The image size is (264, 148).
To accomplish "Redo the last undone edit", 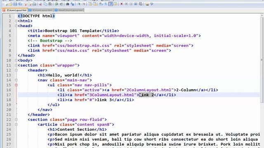I will point(61,4).
